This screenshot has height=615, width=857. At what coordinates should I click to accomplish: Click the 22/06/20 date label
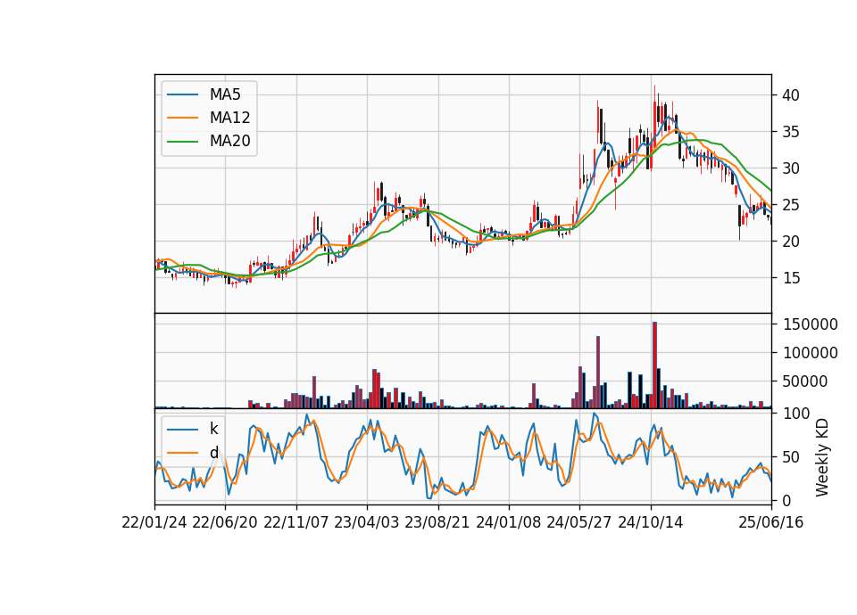[225, 522]
